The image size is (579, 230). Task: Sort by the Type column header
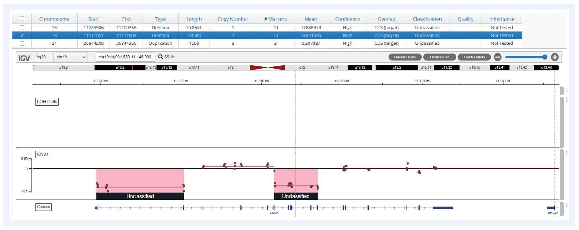pyautogui.click(x=161, y=19)
